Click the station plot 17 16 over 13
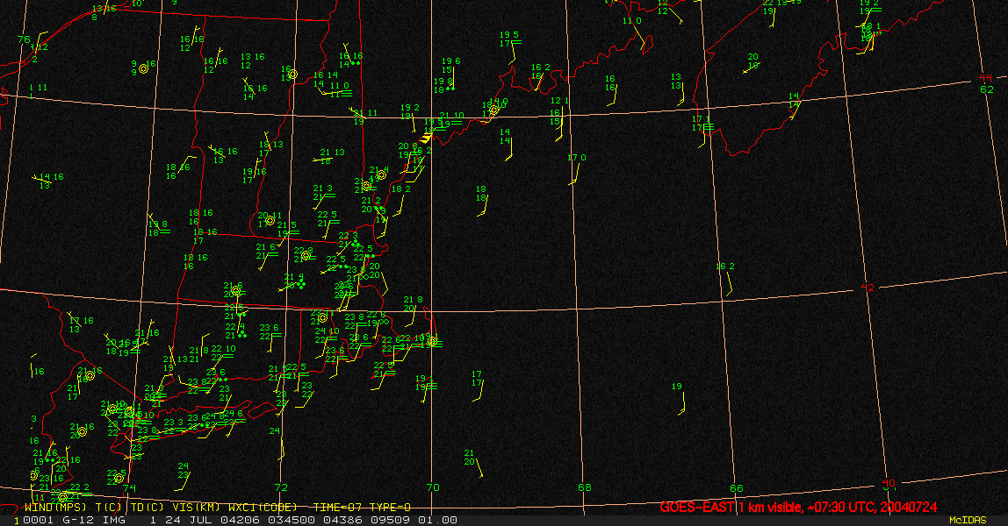Viewport: 1008px width, 526px height. [81, 324]
